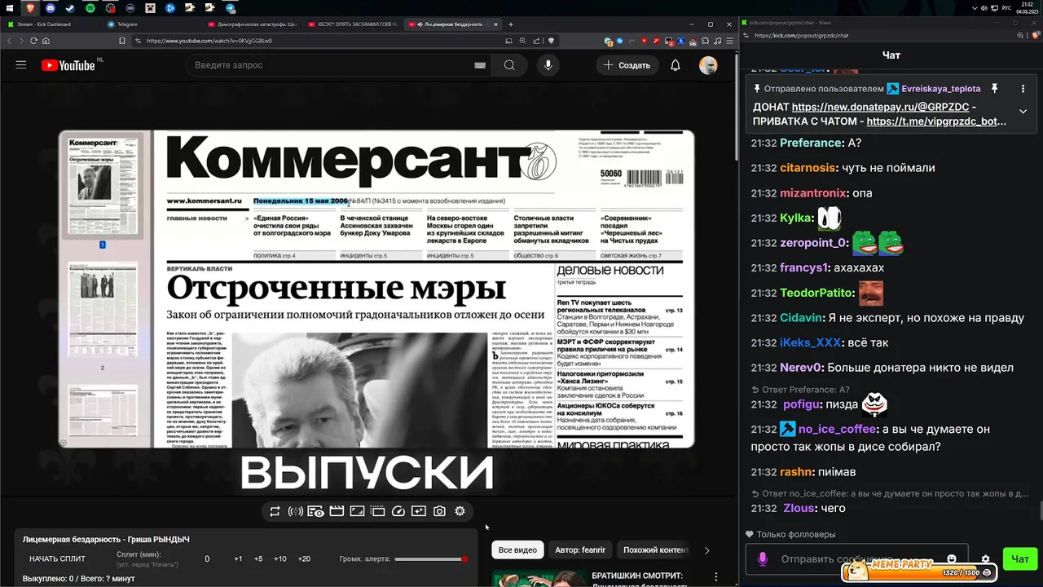Viewport: 1043px width, 587px height.
Task: Click the dotted window icon in the player toolbar
Action: coord(377,511)
